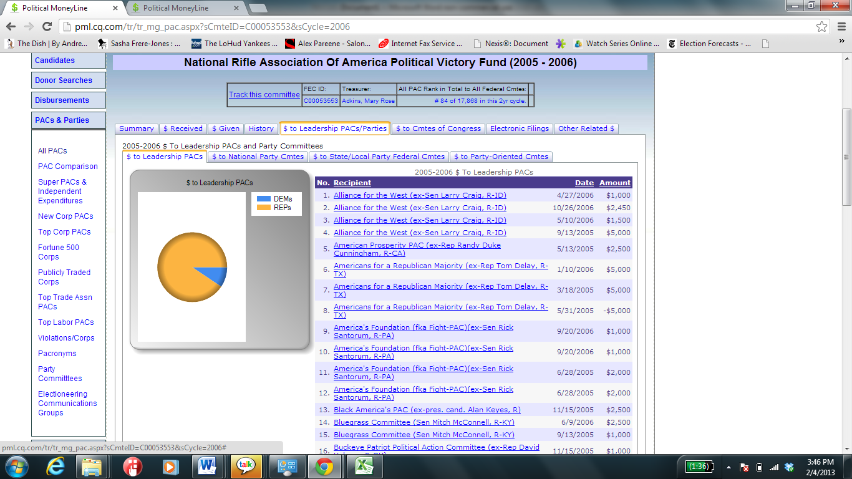Open Windows Start button
This screenshot has width=852, height=479.
[x=16, y=466]
